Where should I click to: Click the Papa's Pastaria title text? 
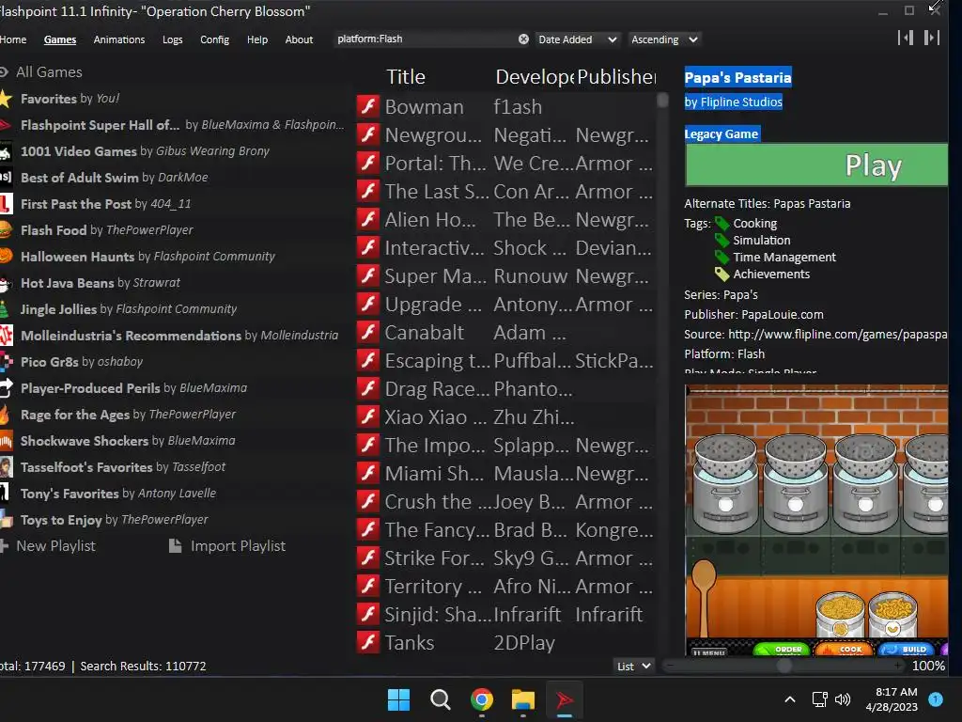(x=737, y=77)
